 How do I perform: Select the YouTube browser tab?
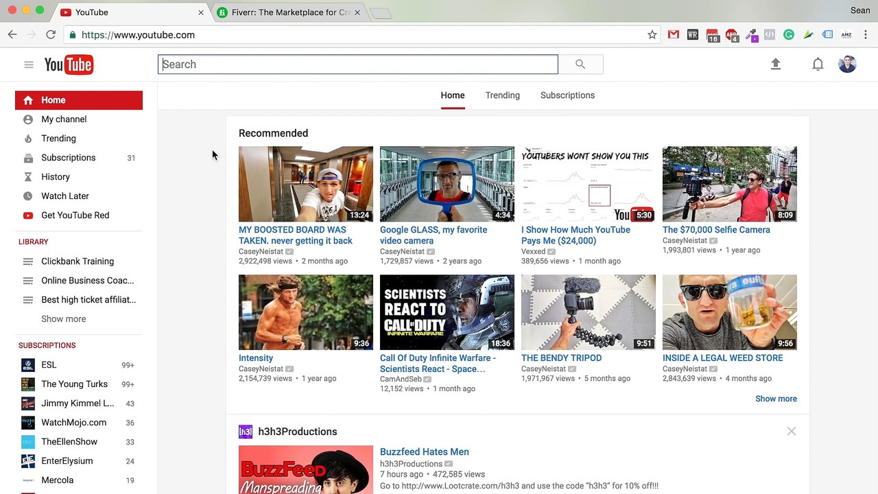[130, 12]
